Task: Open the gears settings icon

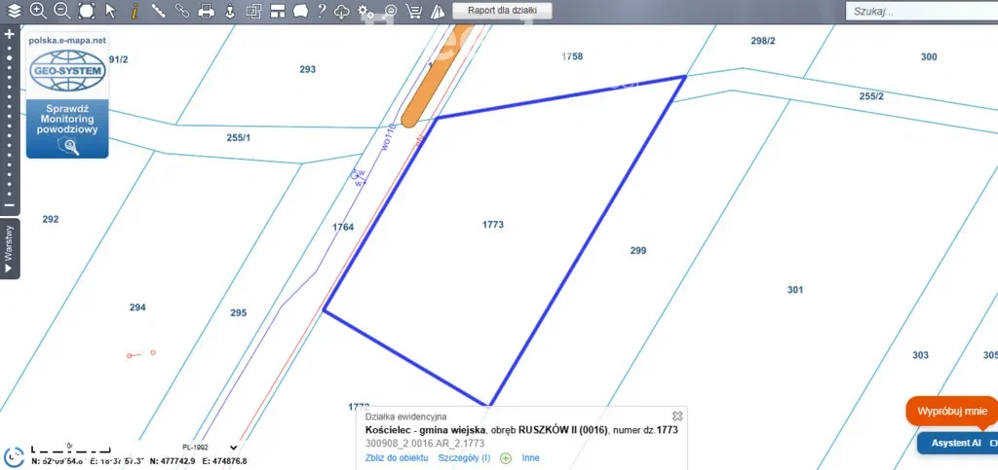Action: 366,11
